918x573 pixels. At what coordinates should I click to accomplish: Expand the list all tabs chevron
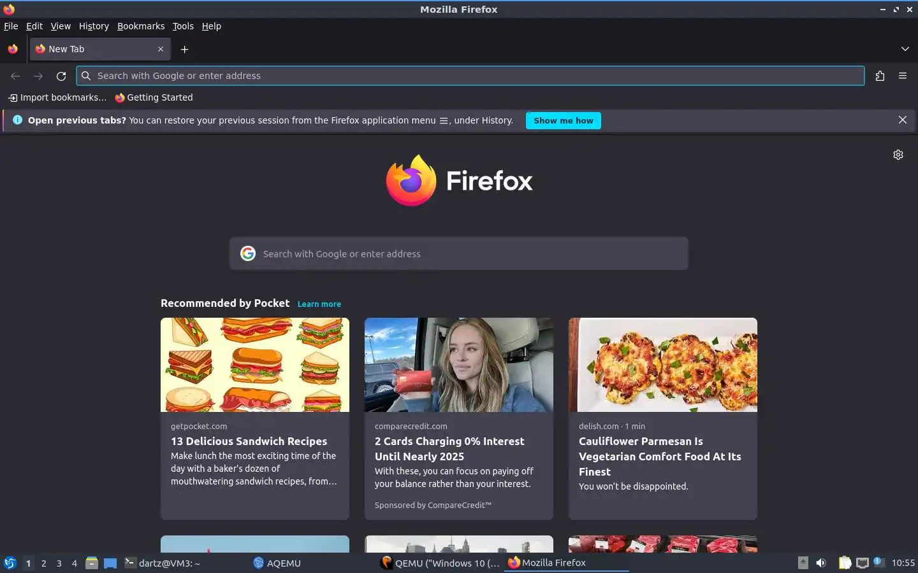point(905,49)
